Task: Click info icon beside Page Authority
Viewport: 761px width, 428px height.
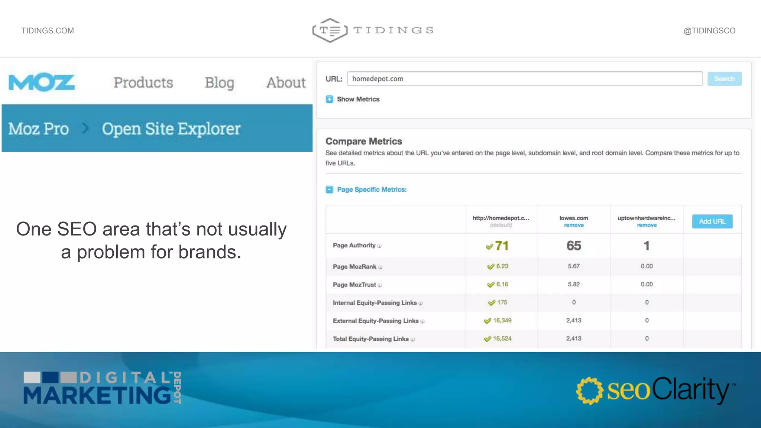Action: 379,246
